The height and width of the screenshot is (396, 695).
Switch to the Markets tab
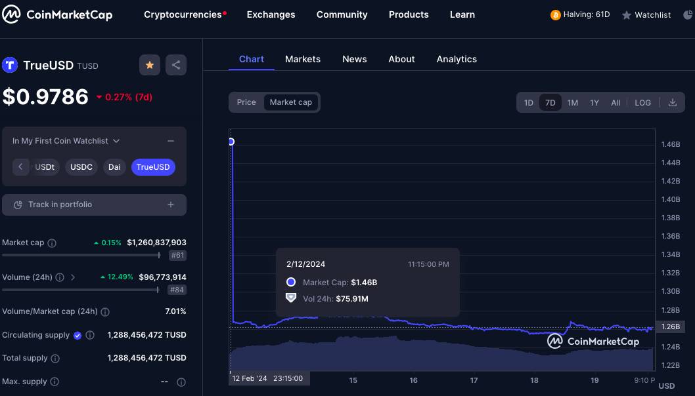point(303,59)
